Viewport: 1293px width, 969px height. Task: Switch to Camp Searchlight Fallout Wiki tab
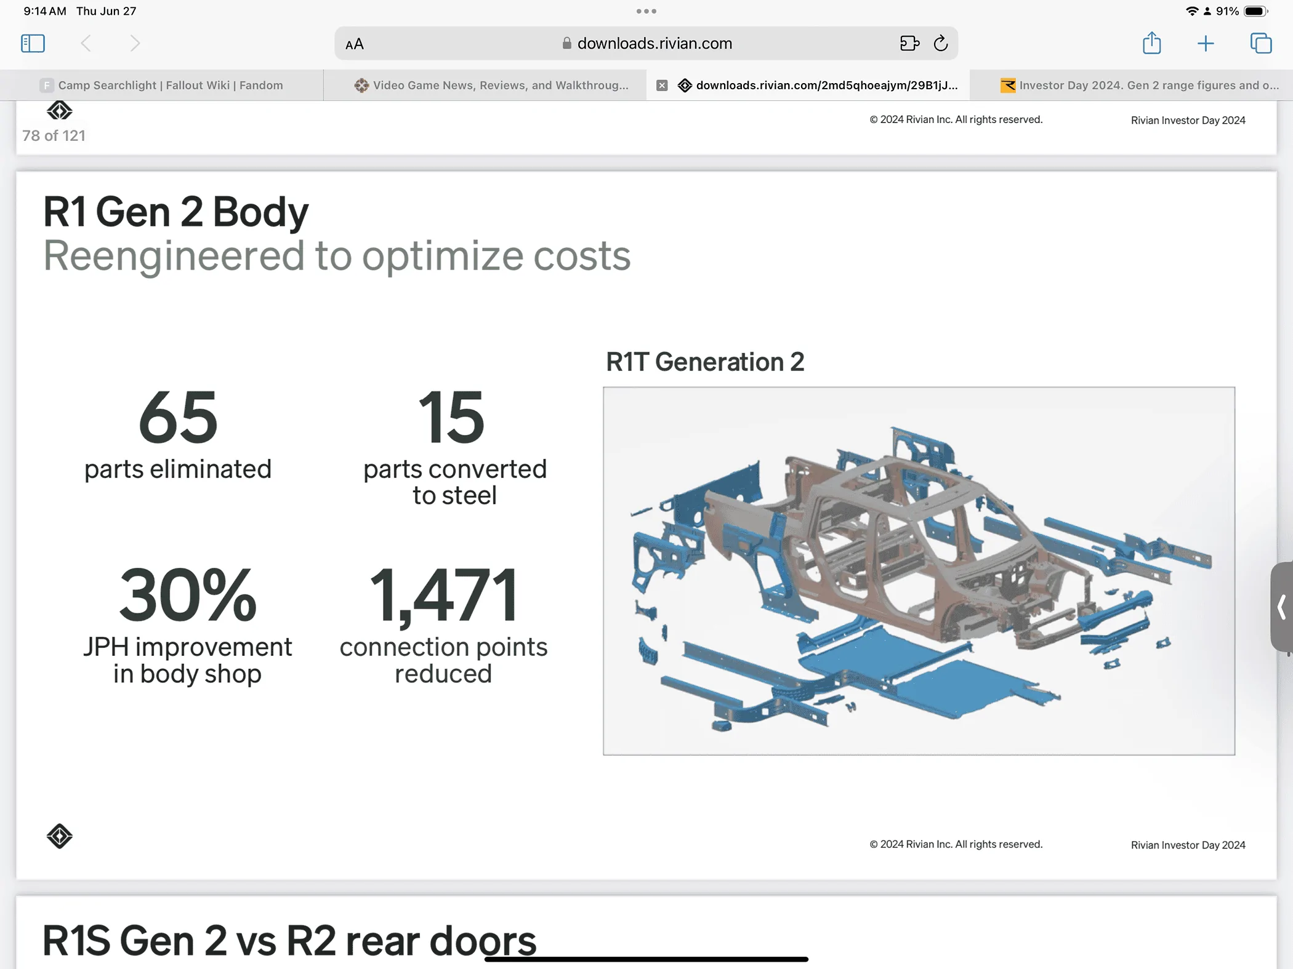pyautogui.click(x=161, y=85)
